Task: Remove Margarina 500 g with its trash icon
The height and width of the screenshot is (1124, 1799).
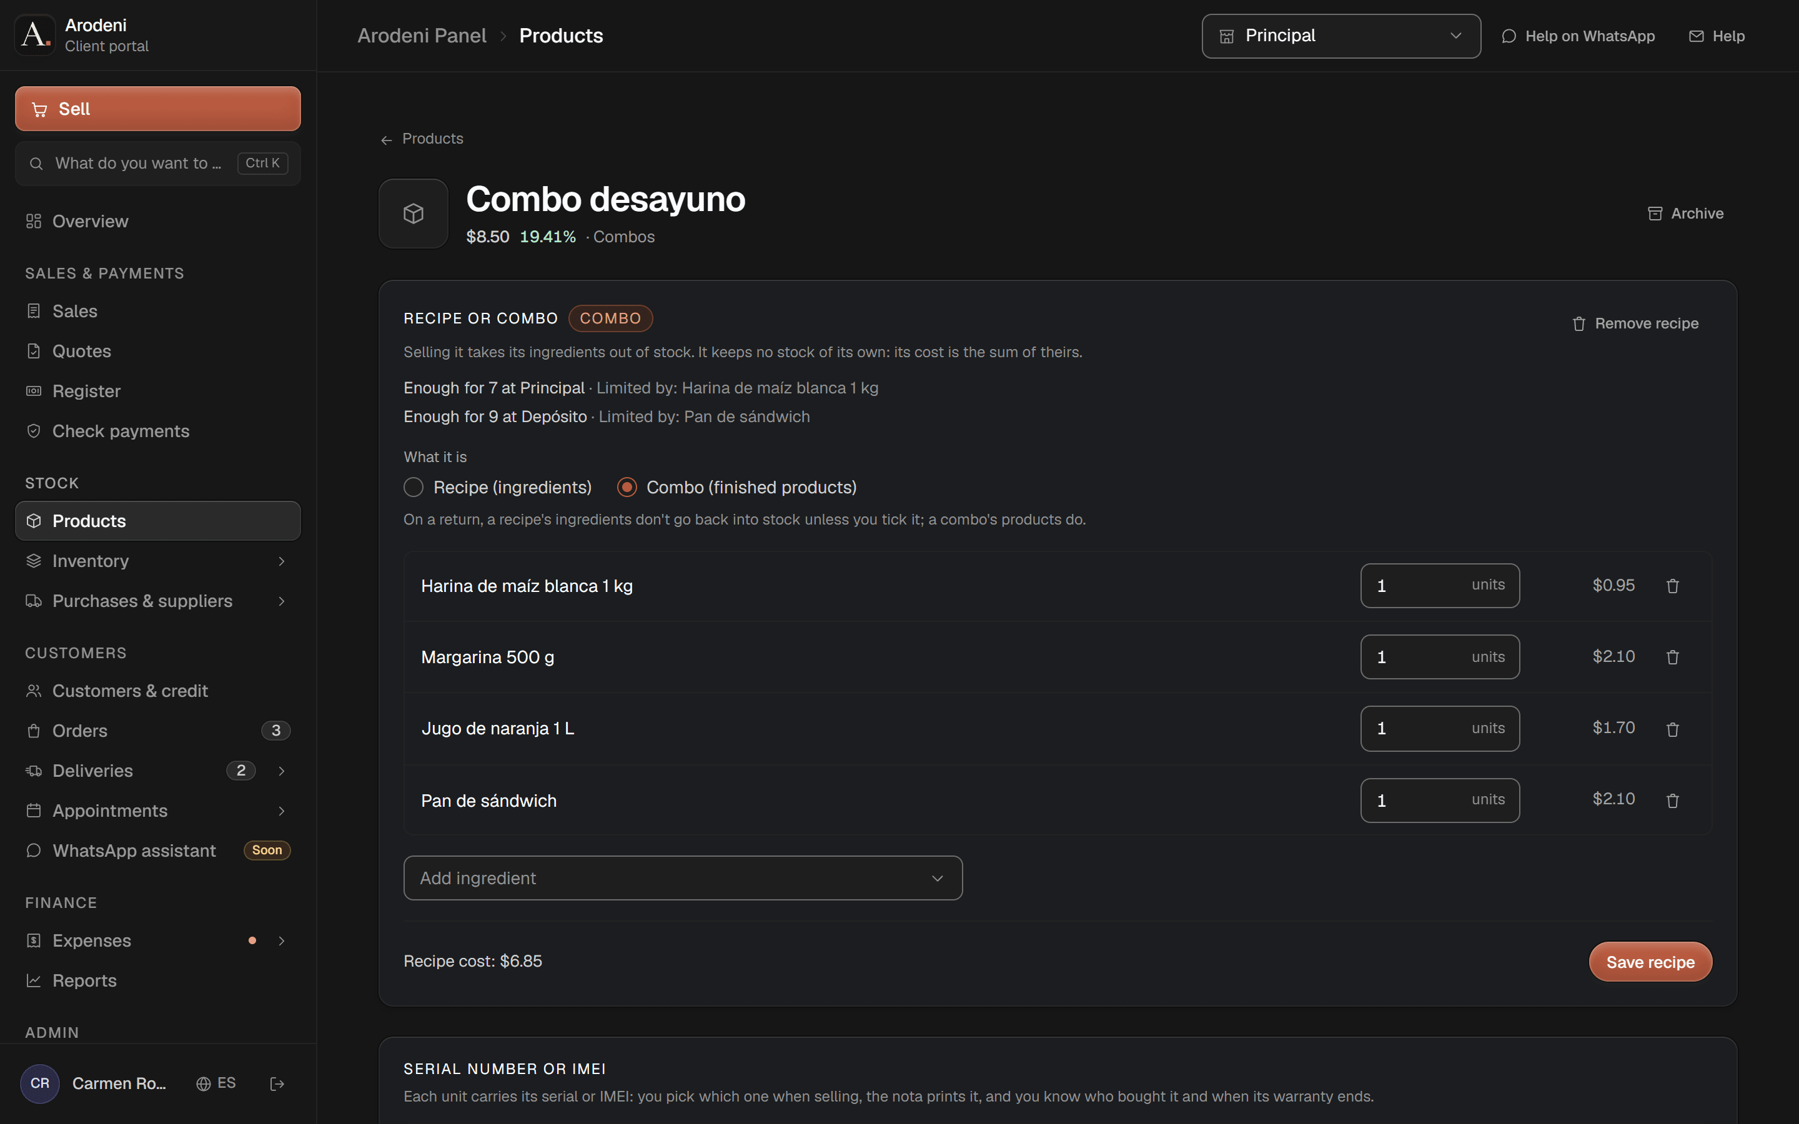Action: [x=1673, y=657]
